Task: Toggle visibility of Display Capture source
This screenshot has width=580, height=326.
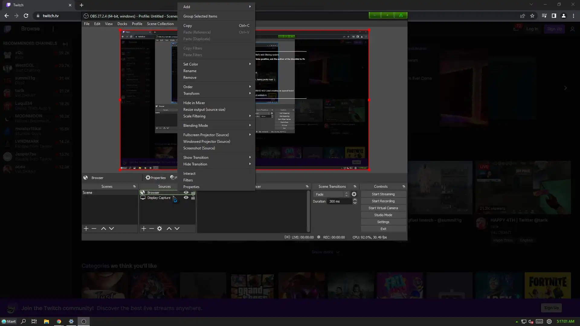Action: click(186, 198)
